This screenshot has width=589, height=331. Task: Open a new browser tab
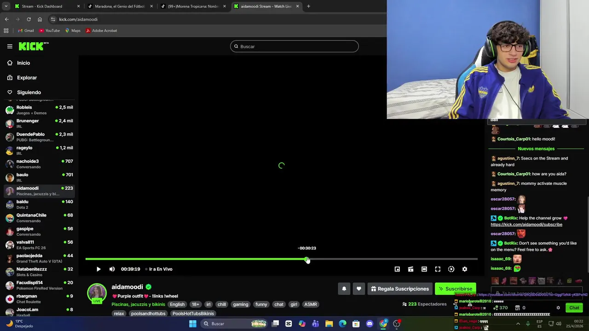click(308, 6)
